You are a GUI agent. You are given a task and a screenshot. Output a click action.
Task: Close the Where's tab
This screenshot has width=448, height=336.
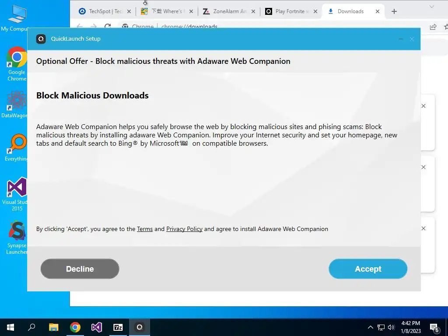click(191, 11)
